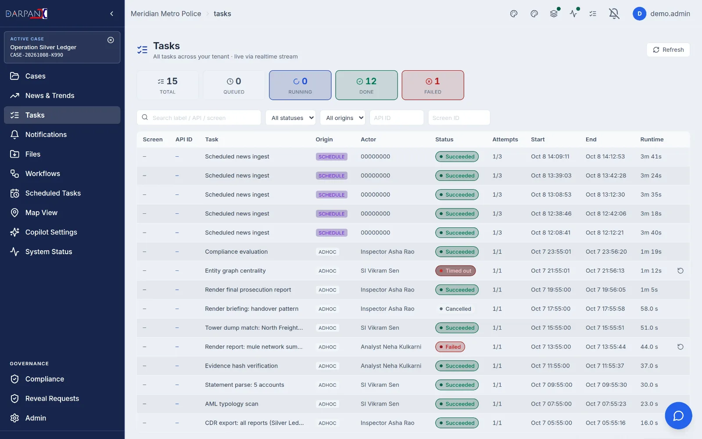
Task: Collapse the sidebar with the chevron arrow
Action: (x=112, y=14)
